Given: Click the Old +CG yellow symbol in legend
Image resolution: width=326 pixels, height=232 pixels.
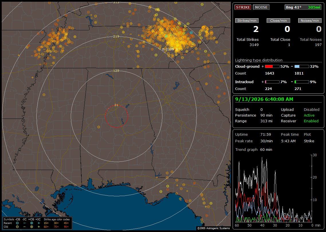Looking at the screenshot, I should coord(32,227).
